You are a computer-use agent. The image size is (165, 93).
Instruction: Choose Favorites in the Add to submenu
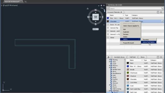coord(146,40)
